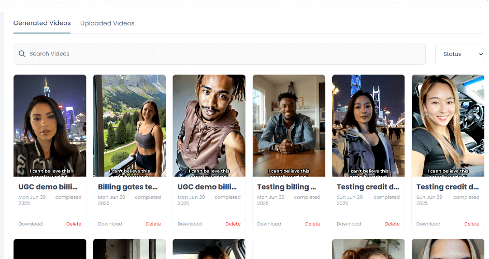Image resolution: width=489 pixels, height=259 pixels.
Task: Download the Testing credit video of woman on night street
Action: [x=349, y=224]
